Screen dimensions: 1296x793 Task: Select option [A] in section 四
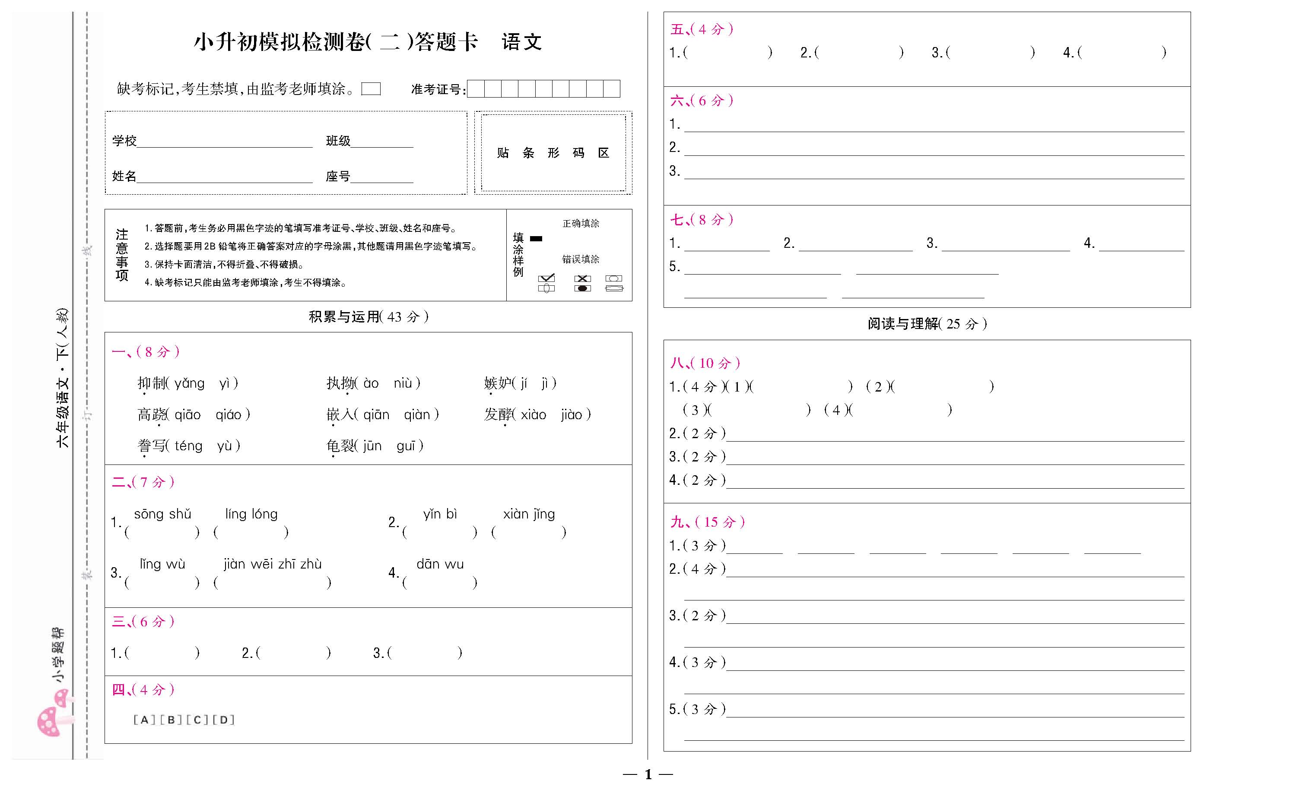[x=144, y=720]
